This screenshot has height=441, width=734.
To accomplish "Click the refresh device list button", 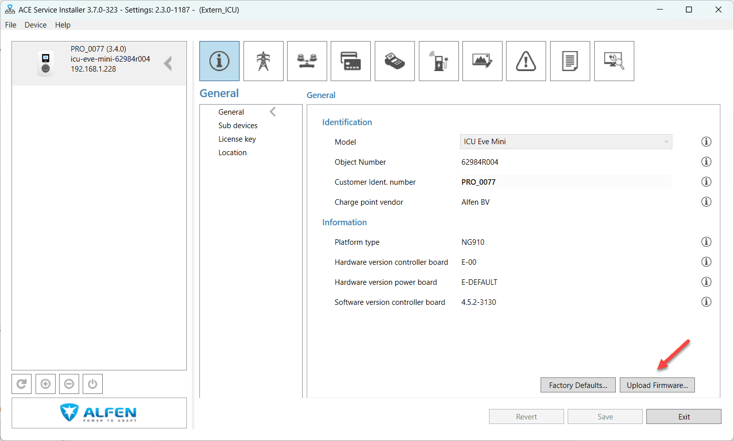I will coord(22,384).
